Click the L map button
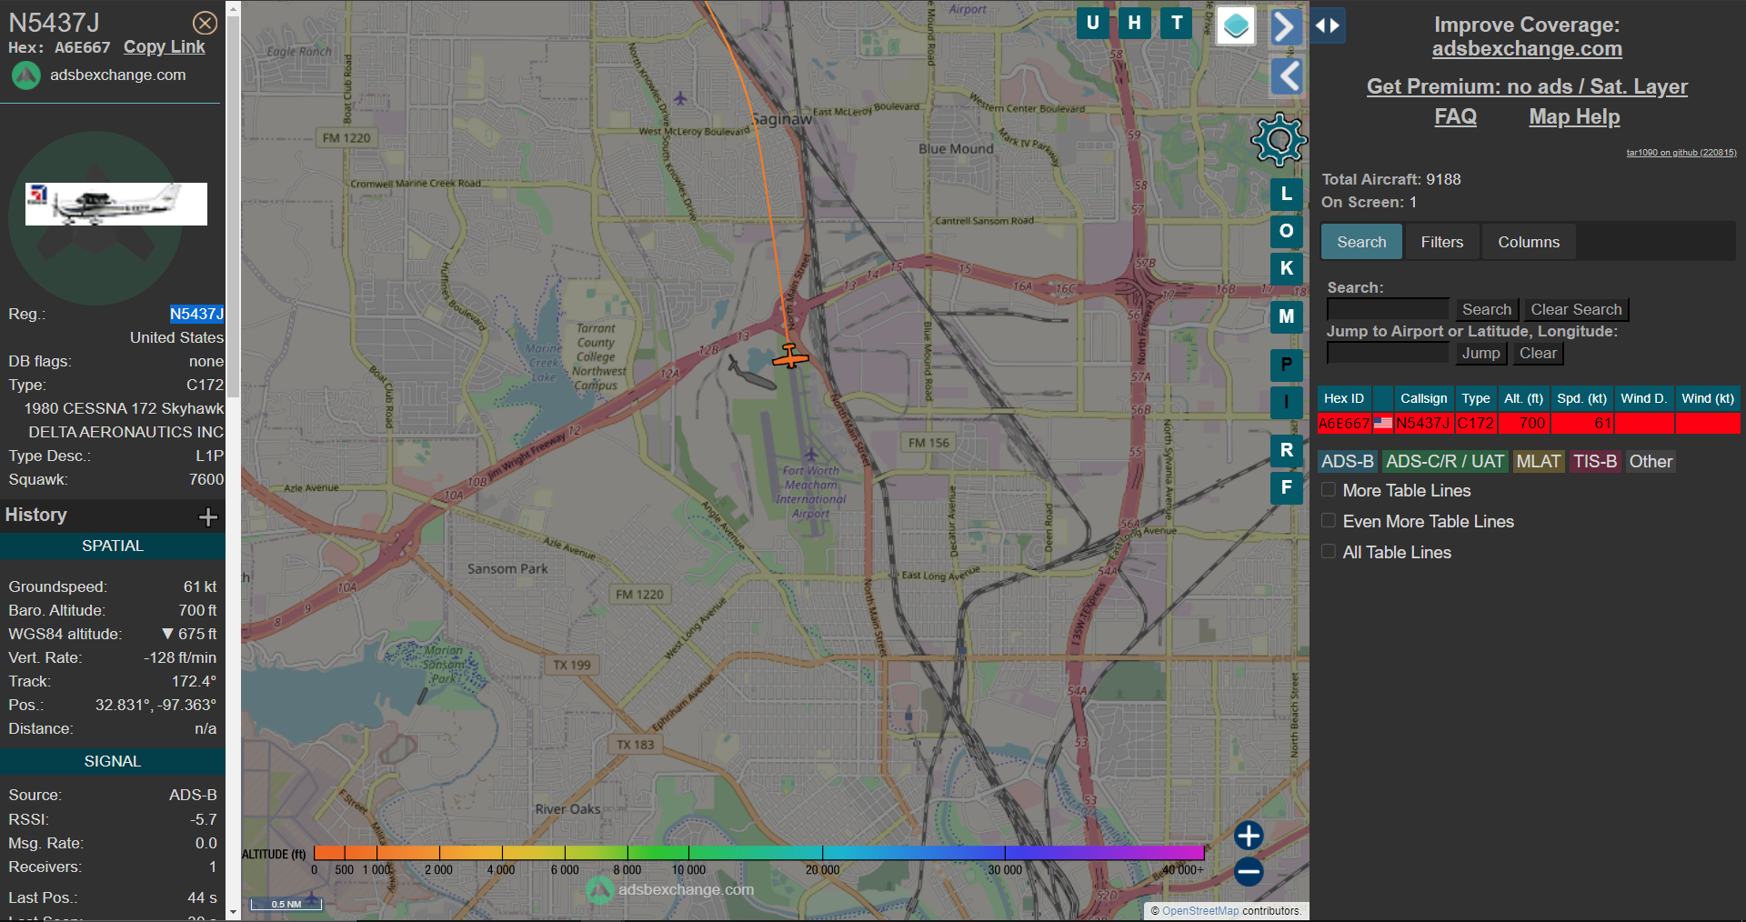This screenshot has width=1746, height=922. pos(1286,194)
